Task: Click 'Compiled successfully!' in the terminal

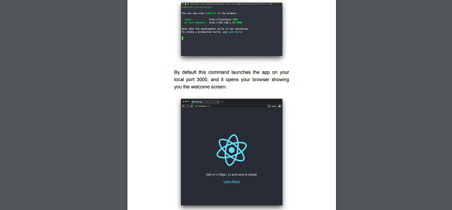Action: click(x=197, y=7)
